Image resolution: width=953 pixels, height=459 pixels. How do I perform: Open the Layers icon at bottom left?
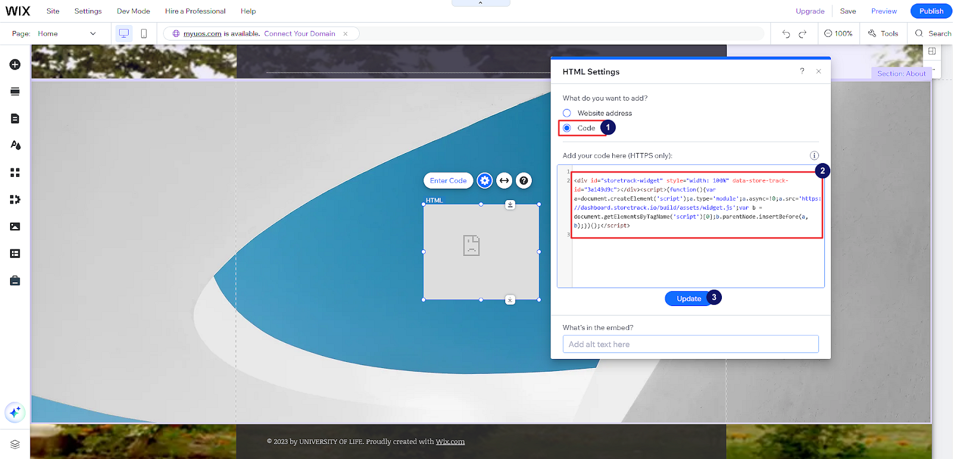click(15, 444)
